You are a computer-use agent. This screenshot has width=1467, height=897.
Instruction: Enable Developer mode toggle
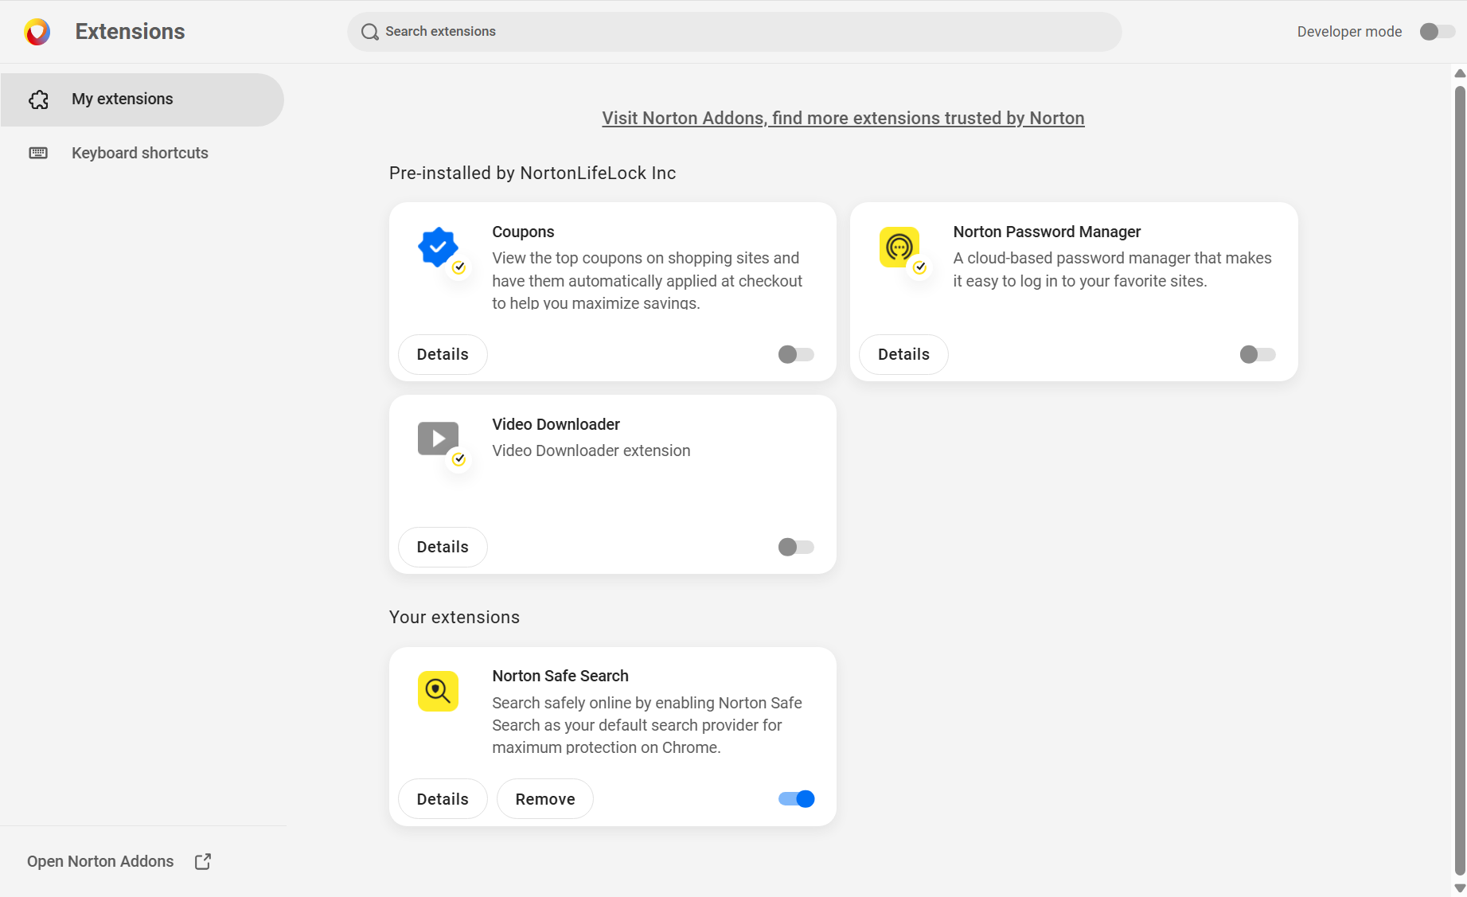pyautogui.click(x=1438, y=32)
